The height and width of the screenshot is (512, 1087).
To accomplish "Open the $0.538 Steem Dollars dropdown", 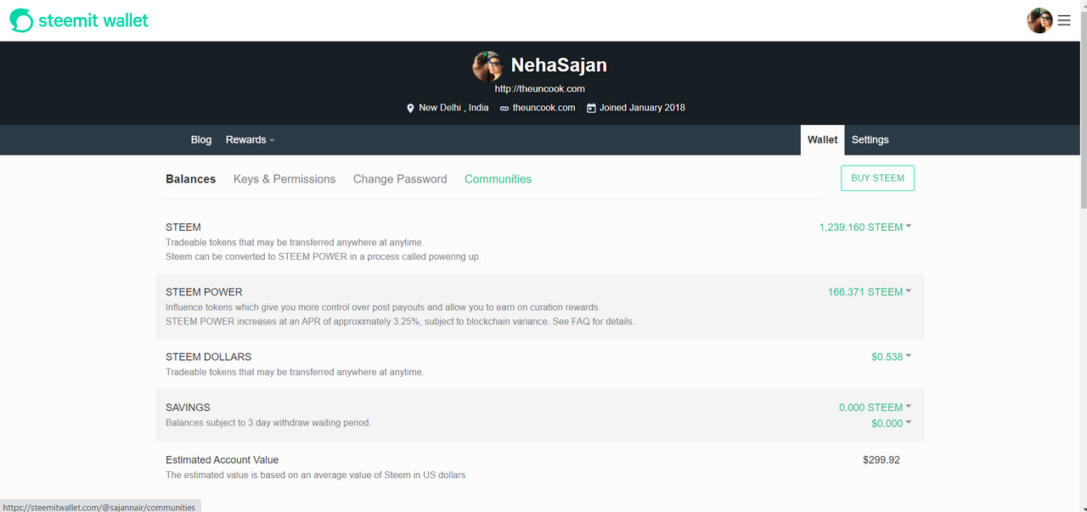I will click(891, 357).
